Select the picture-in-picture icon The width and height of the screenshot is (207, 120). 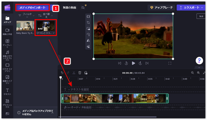(x=88, y=29)
